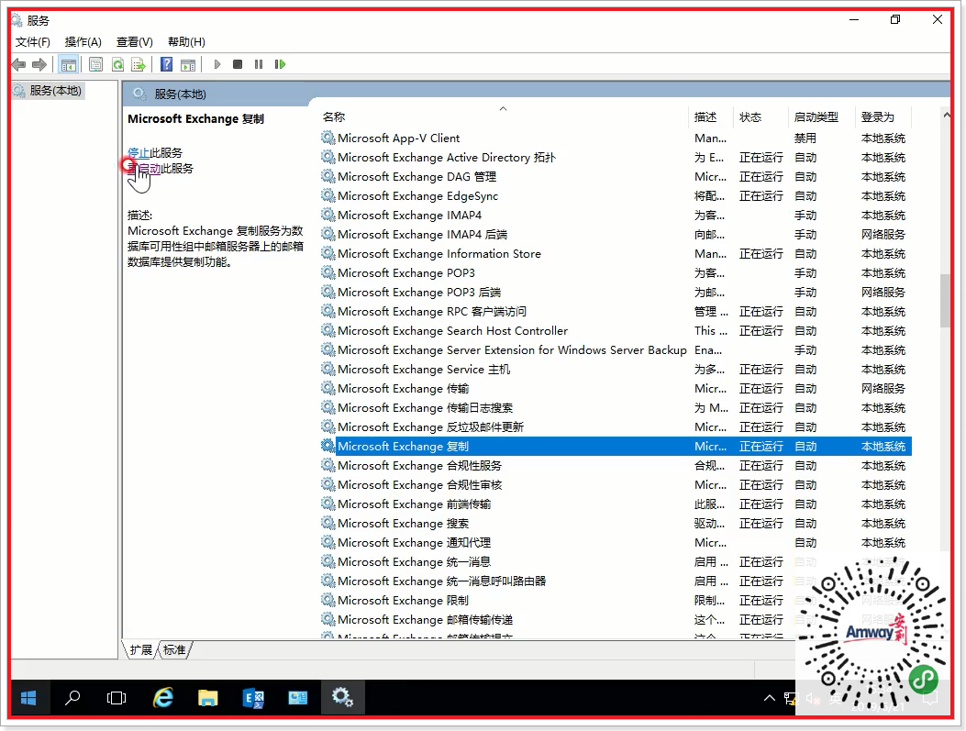Viewport: 966px width, 731px height.
Task: Open Windows search from the taskbar magnifier
Action: coord(72,698)
